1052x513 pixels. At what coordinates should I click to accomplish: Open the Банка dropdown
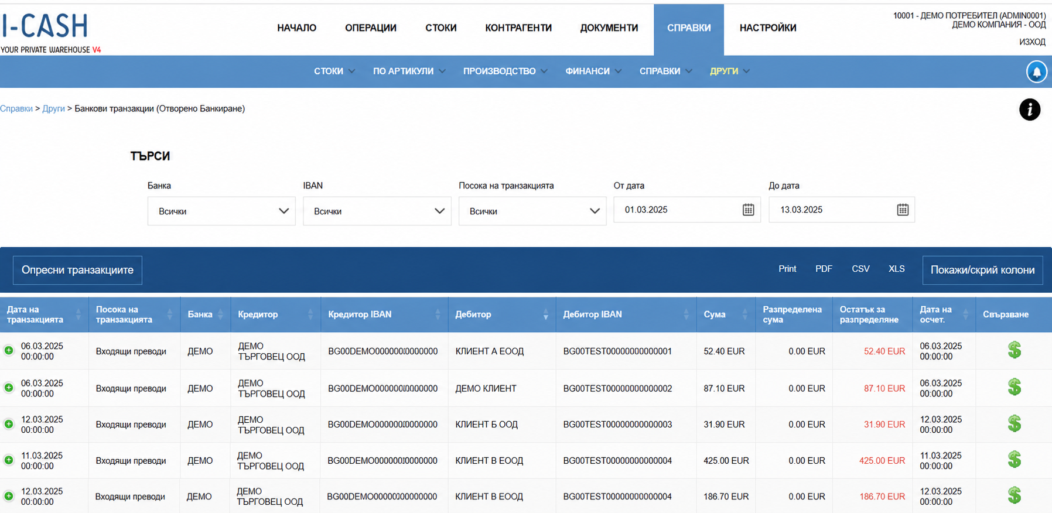[221, 211]
